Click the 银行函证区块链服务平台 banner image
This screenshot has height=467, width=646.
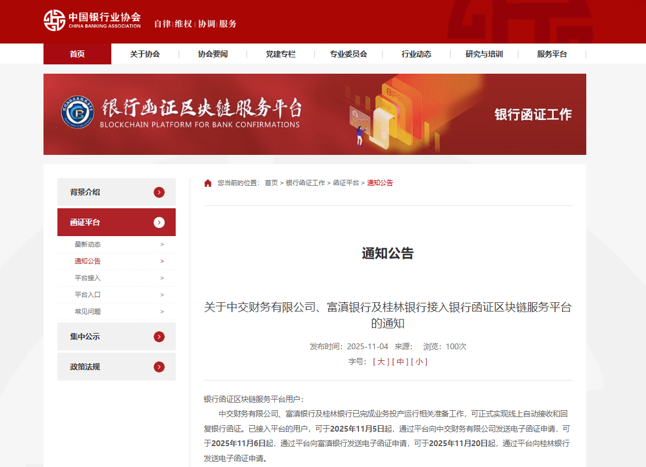click(x=314, y=114)
